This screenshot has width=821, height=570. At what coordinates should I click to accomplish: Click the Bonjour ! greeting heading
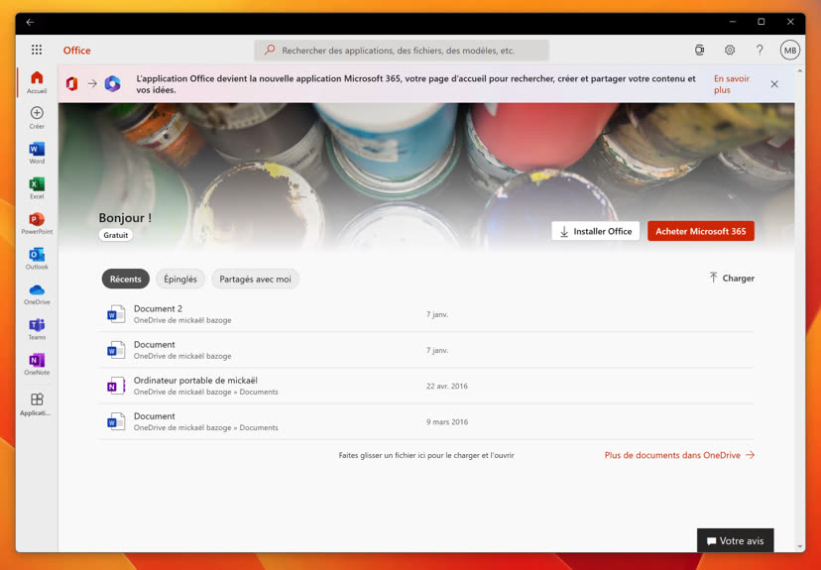click(125, 218)
